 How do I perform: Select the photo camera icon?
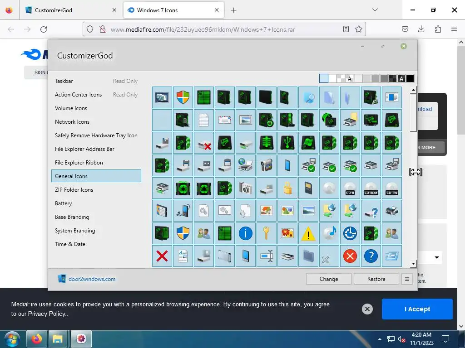pyautogui.click(x=246, y=188)
